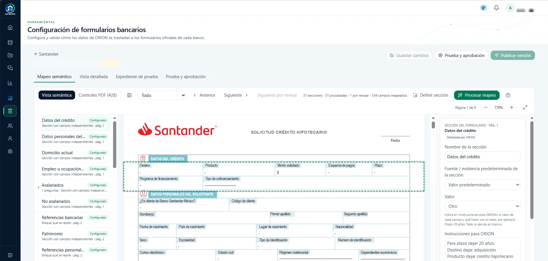Open the help question mark icon
This screenshot has height=261, width=548.
pyautogui.click(x=508, y=95)
